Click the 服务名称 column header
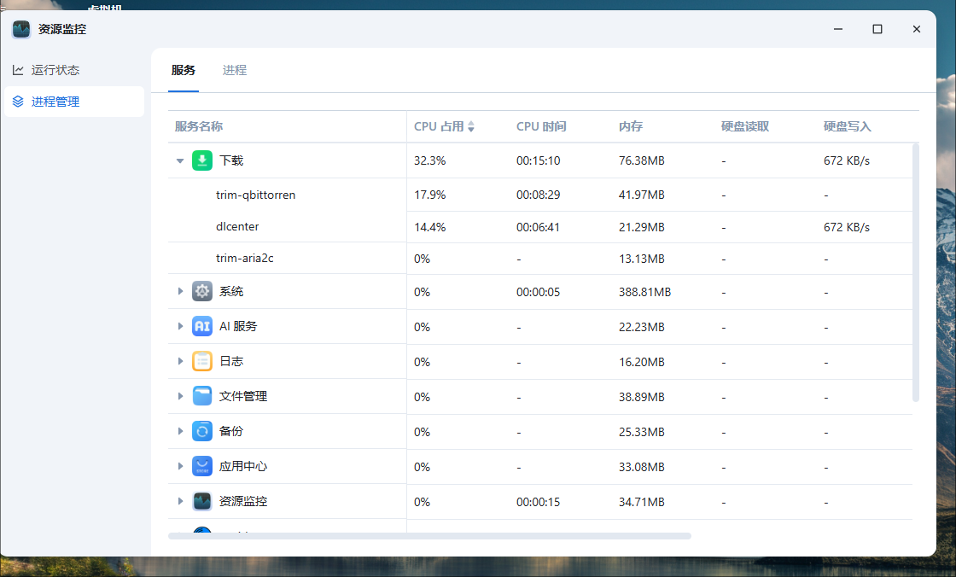This screenshot has width=956, height=577. (199, 126)
